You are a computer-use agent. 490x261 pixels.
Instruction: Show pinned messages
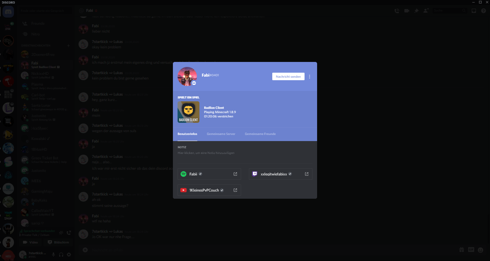416,11
